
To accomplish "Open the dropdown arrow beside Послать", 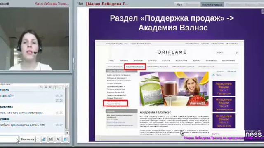I will click(38, 139).
